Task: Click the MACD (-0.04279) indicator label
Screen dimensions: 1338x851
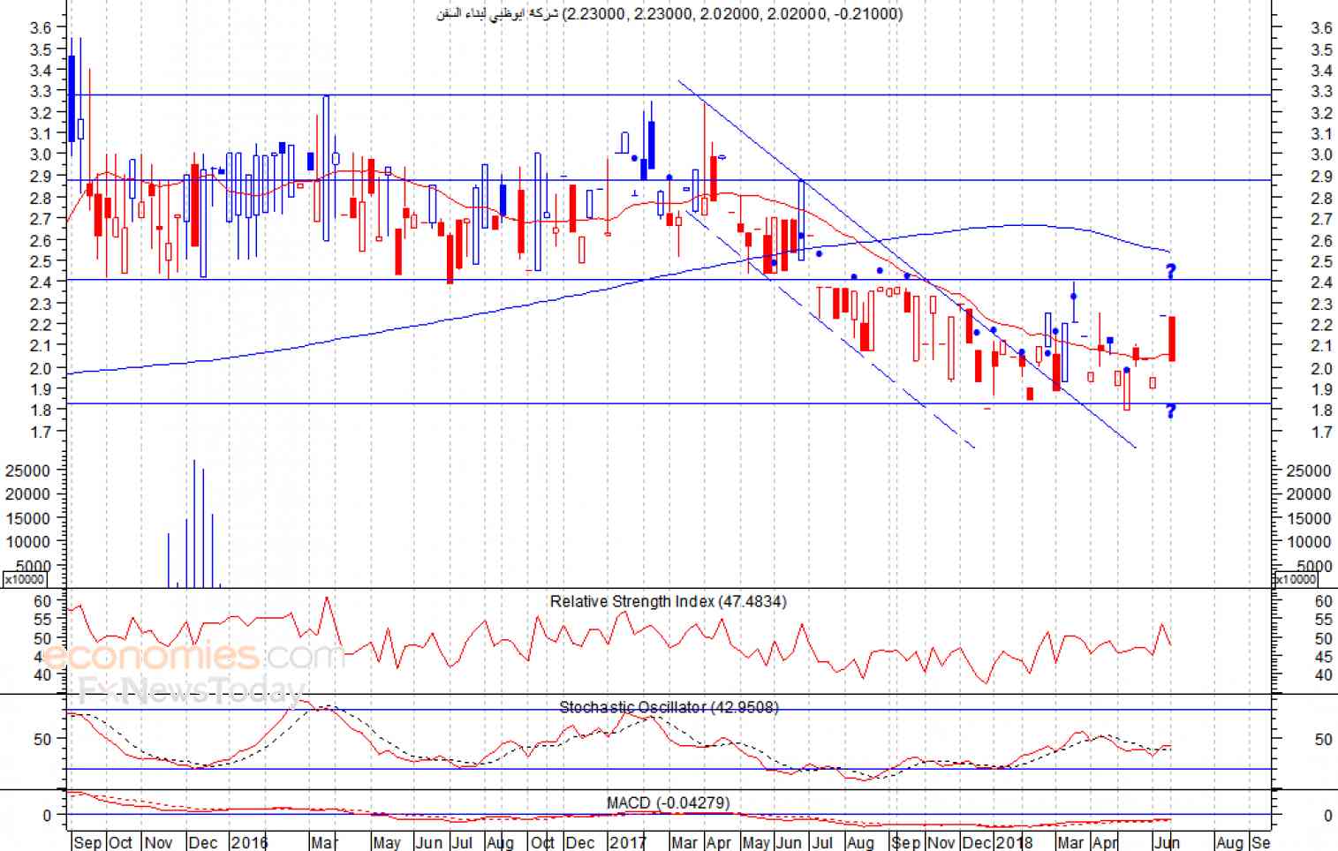Action: [x=668, y=802]
